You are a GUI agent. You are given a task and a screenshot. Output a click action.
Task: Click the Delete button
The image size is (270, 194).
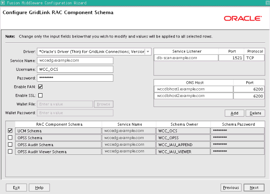point(255,113)
